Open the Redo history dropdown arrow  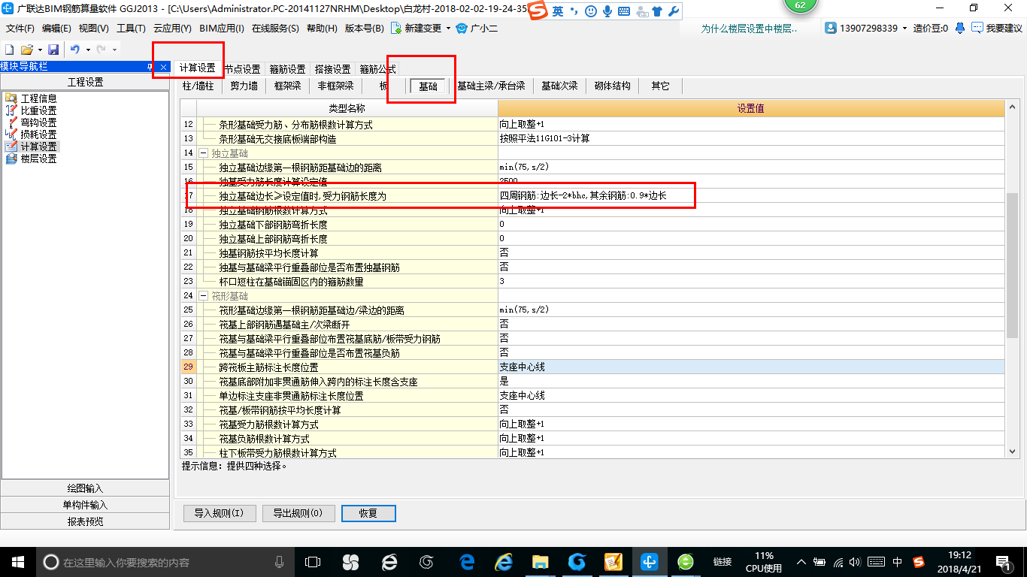click(x=114, y=50)
